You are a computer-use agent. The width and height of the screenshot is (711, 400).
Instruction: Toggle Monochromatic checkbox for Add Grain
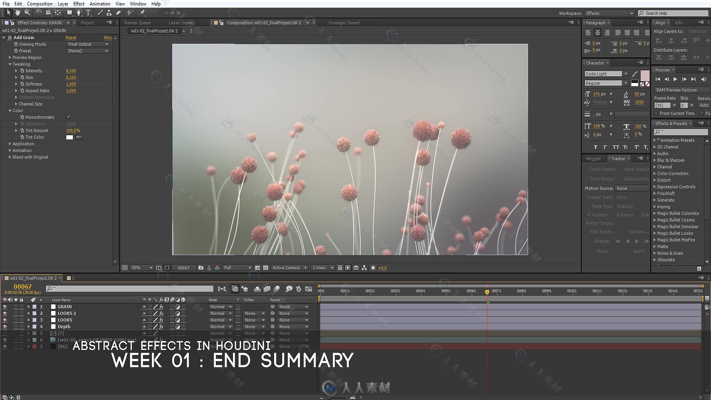[x=69, y=117]
